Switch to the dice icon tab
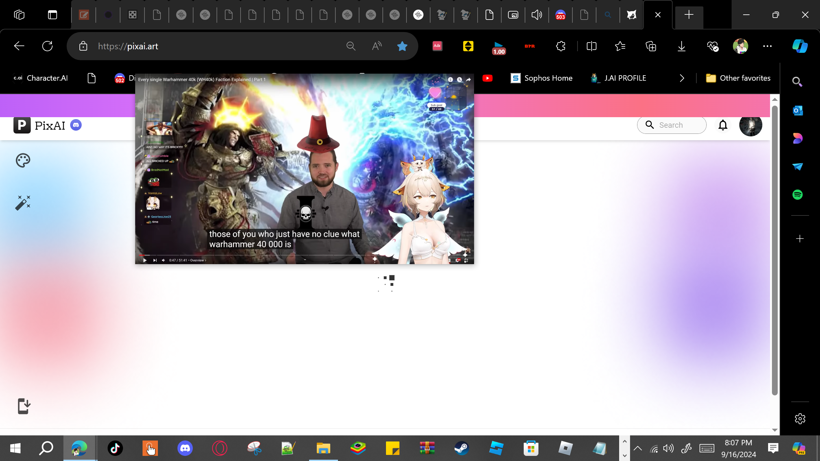Viewport: 820px width, 461px height. pos(133,15)
